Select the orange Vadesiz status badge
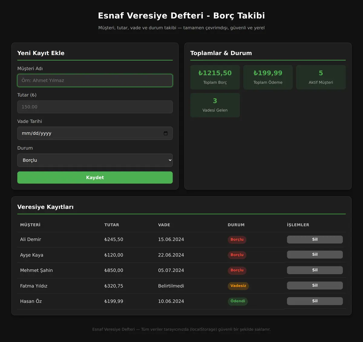The height and width of the screenshot is (342, 363). tap(238, 286)
